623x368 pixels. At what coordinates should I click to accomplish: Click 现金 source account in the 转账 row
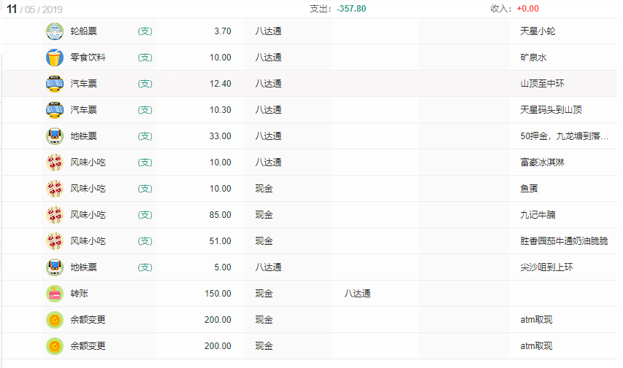(x=264, y=294)
